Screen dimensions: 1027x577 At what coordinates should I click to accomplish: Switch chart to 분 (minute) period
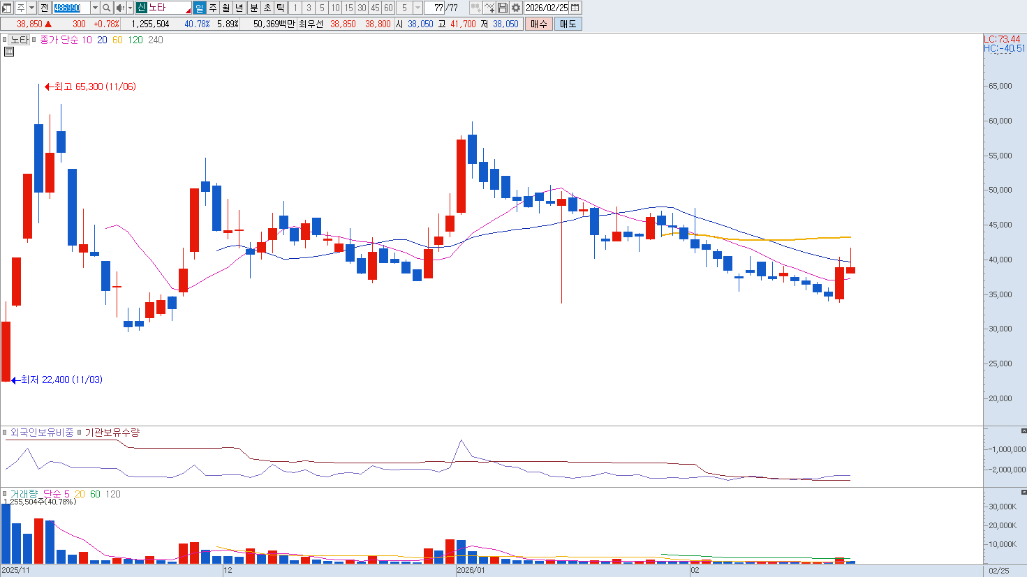254,8
